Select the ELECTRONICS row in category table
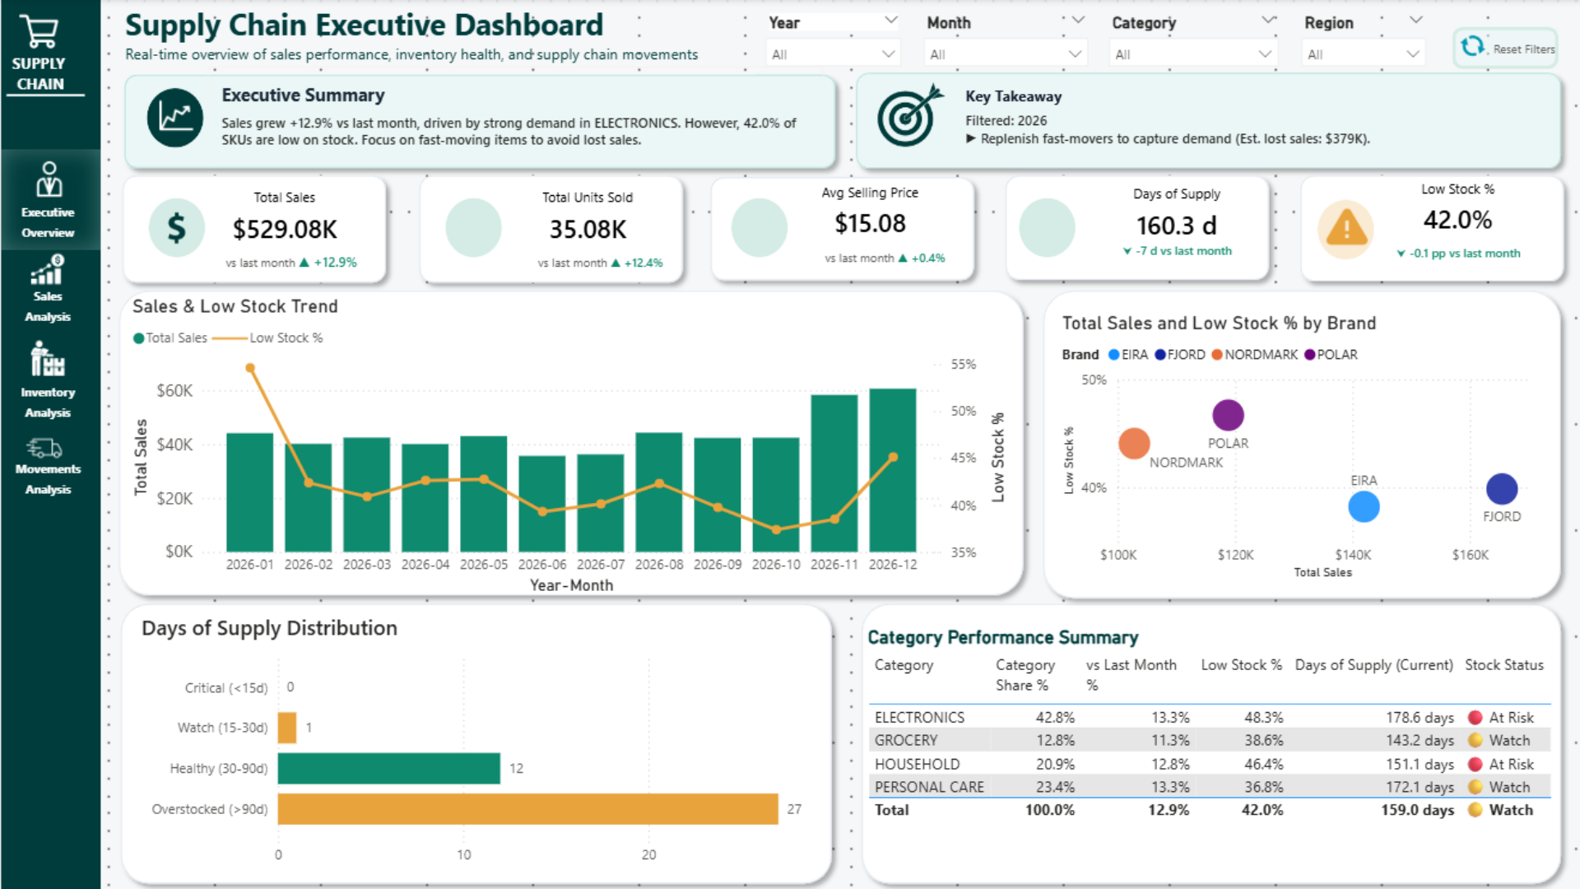The width and height of the screenshot is (1580, 889). pyautogui.click(x=1210, y=717)
